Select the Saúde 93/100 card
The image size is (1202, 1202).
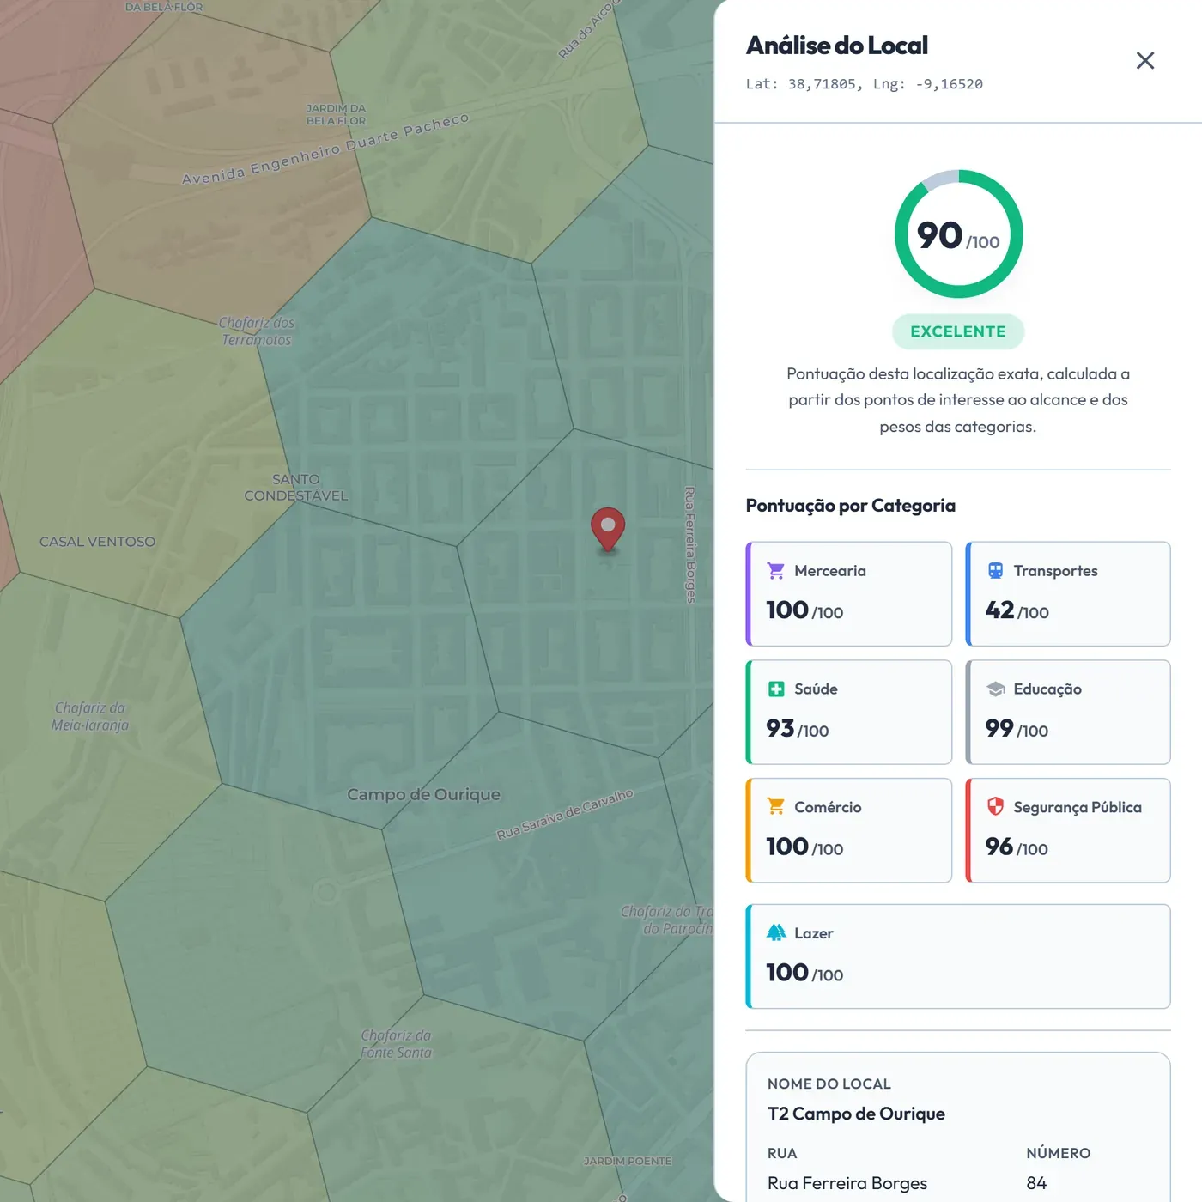coord(849,712)
